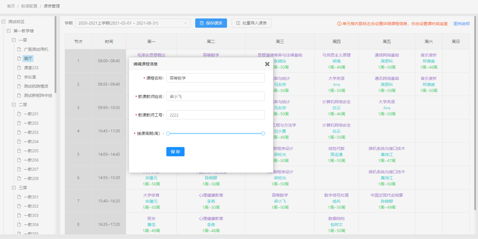This screenshot has height=239, width=478.
Task: Click the 马克思主义原理 cell on 周四
Action: (x=336, y=61)
